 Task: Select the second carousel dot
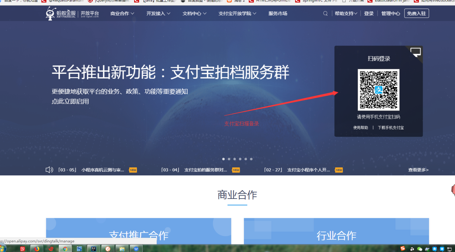tap(229, 159)
